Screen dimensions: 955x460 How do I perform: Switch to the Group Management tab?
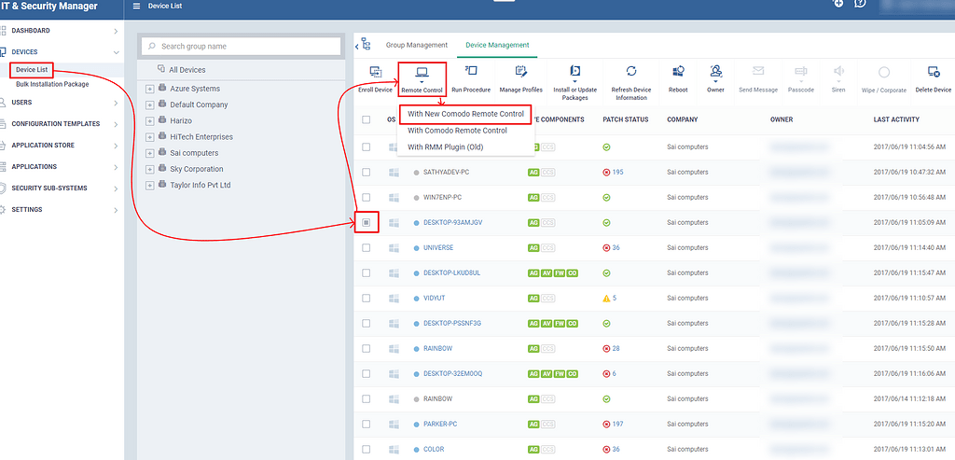pyautogui.click(x=417, y=45)
